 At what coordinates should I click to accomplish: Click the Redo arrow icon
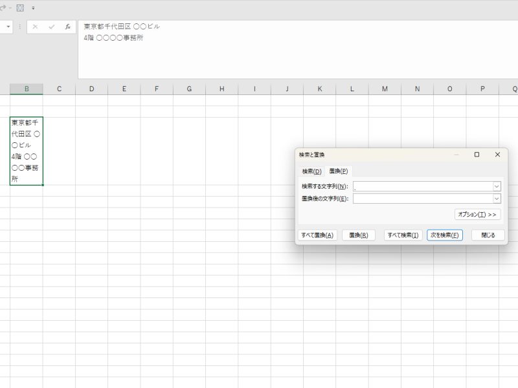point(3,8)
